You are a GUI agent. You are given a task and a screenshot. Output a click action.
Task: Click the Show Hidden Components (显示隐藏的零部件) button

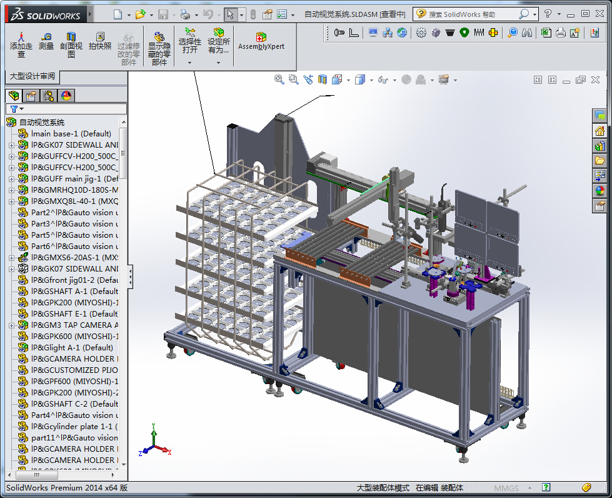click(159, 48)
